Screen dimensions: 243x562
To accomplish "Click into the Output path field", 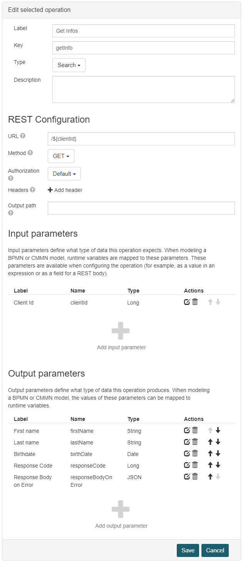I will [141, 208].
